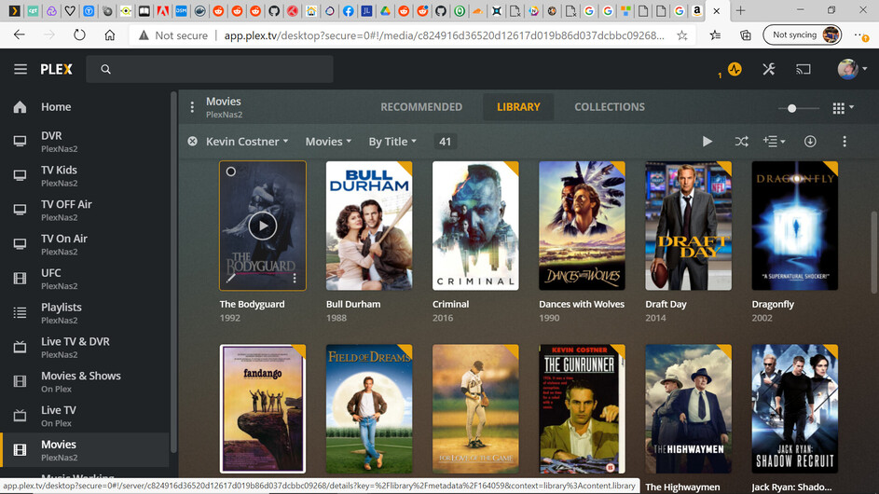Open filter bar more options menu
Image resolution: width=879 pixels, height=494 pixels.
tap(845, 142)
